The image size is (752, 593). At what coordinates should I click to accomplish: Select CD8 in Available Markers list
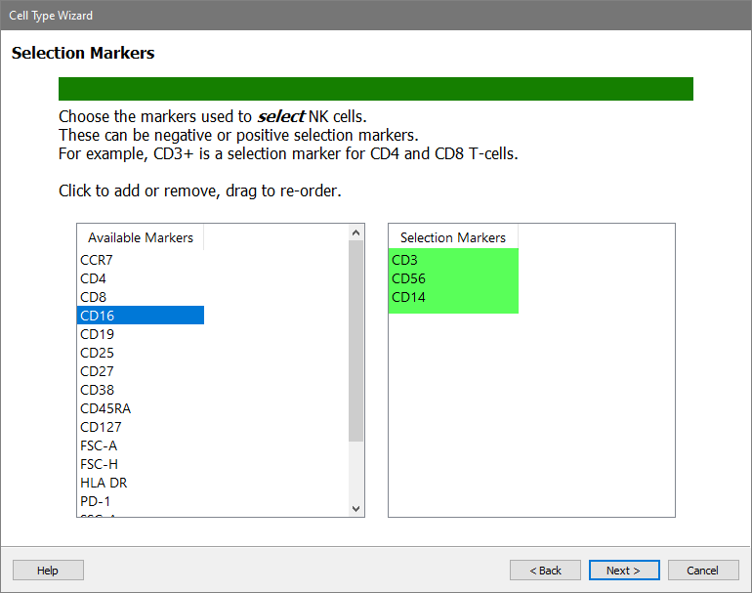click(x=94, y=297)
